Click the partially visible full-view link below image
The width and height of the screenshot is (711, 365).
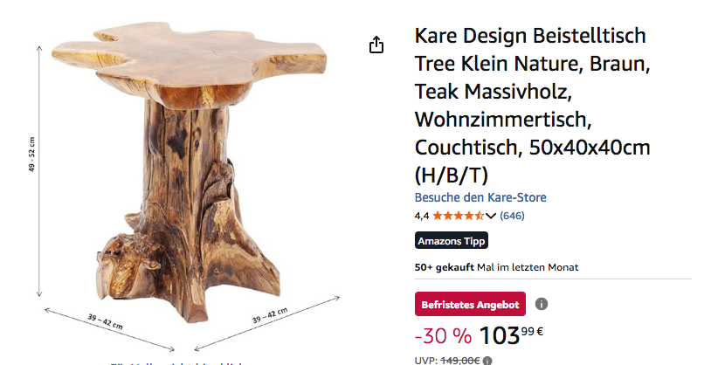click(x=176, y=363)
